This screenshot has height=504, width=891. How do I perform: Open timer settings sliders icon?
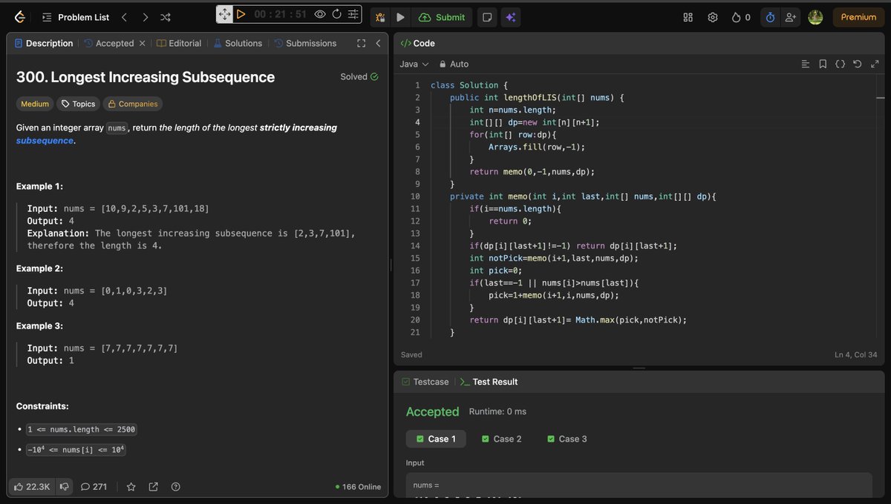pyautogui.click(x=353, y=14)
